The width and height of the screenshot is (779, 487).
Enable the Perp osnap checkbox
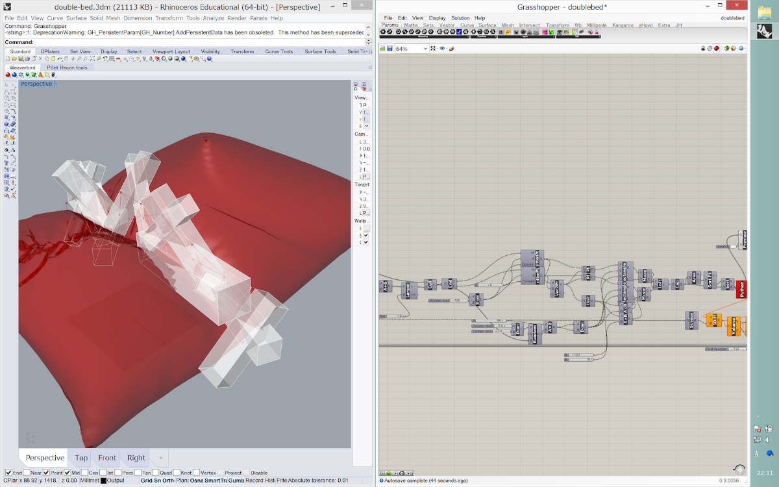tap(118, 473)
